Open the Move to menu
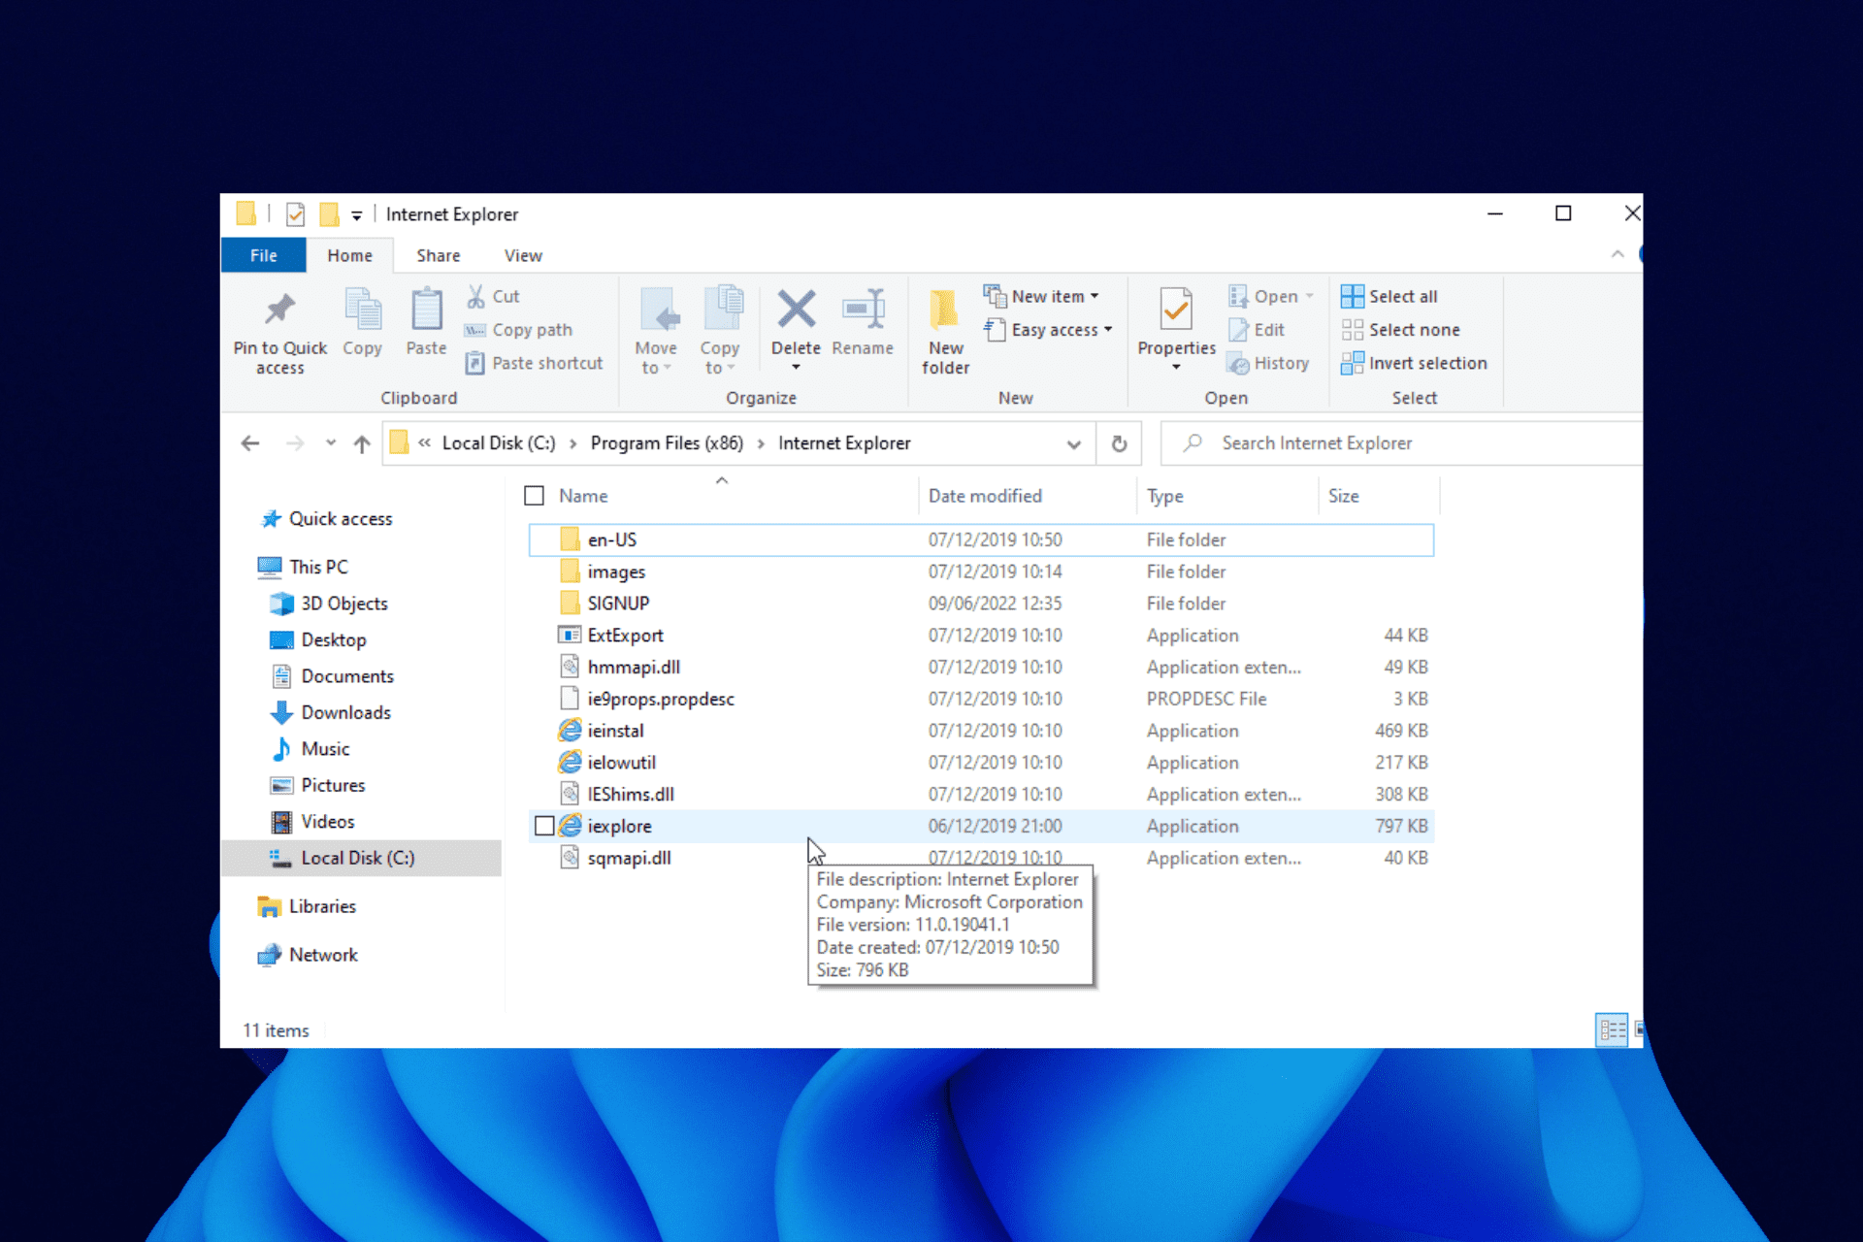The image size is (1863, 1242). [x=657, y=332]
